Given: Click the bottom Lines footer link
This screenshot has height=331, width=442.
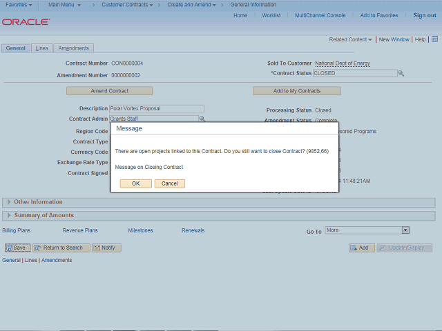Looking at the screenshot, I should 30,261.
